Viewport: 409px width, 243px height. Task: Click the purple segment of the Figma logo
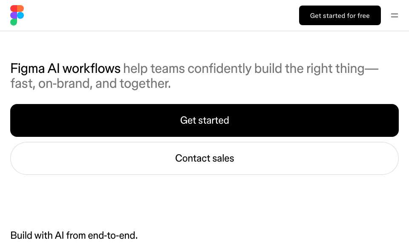[14, 15]
